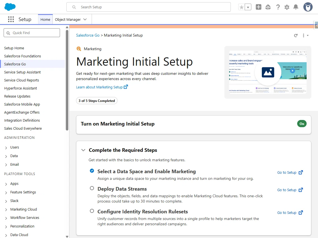The height and width of the screenshot is (238, 318).
Task: Open the Help question mark icon
Action: (x=278, y=7)
